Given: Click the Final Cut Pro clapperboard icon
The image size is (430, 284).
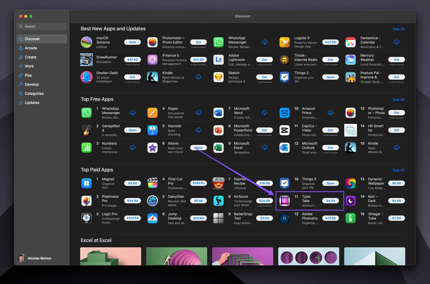Looking at the screenshot, I should [x=153, y=183].
